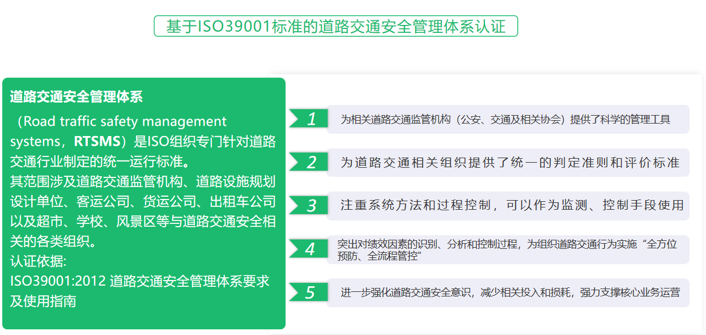The height and width of the screenshot is (335, 706).
Task: Click the line ISO39001:2012 道路交通安全管理体系要求
Action: 140,281
